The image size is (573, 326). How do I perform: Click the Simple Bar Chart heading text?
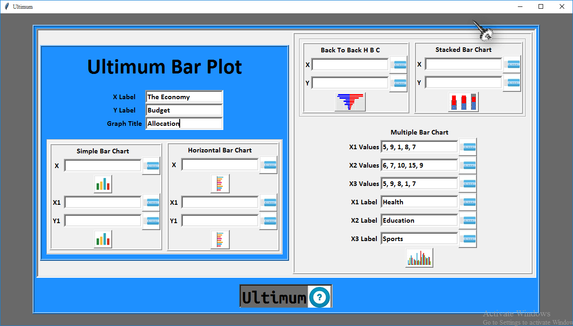(x=103, y=151)
